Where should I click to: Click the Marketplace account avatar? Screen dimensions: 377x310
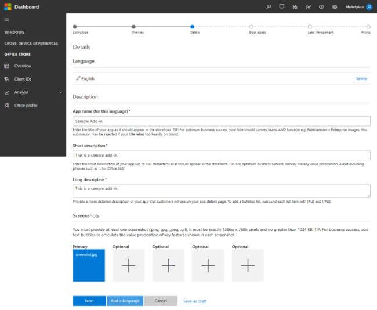369,7
